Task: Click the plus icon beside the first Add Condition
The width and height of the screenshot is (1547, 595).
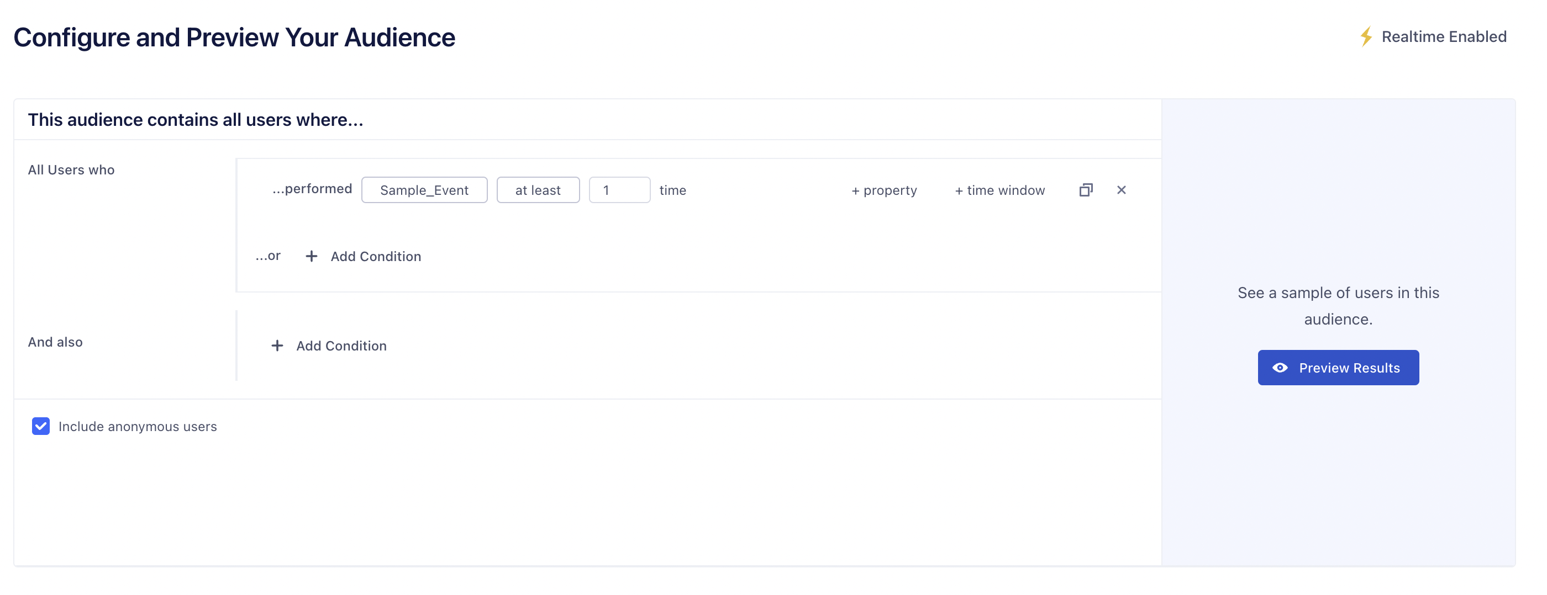Action: click(x=311, y=256)
